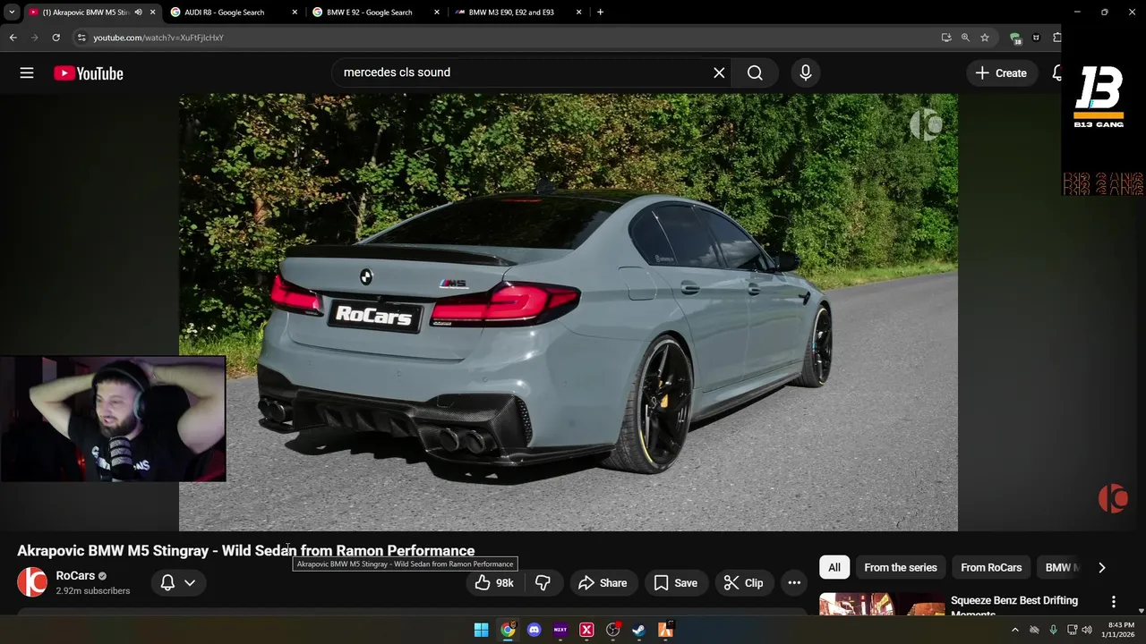The height and width of the screenshot is (644, 1146).
Task: Reload the YouTube page
Action: click(56, 38)
